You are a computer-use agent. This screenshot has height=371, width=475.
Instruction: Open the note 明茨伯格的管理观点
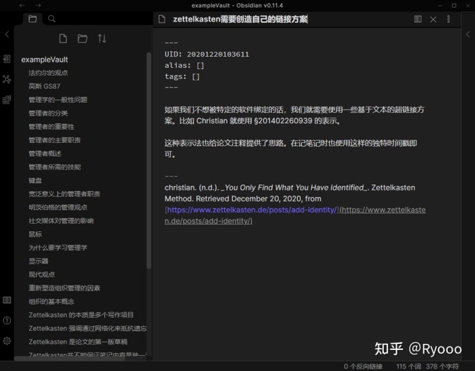click(58, 208)
